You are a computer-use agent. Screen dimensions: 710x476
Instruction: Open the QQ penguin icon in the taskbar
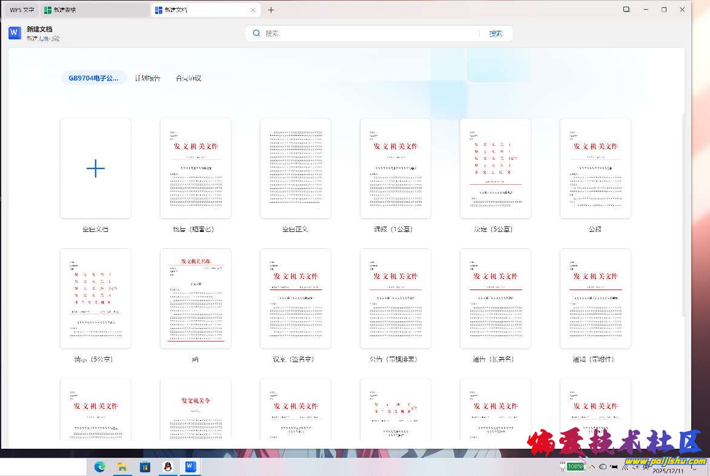tap(168, 466)
